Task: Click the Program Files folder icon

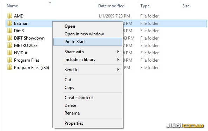Action: [x=9, y=60]
